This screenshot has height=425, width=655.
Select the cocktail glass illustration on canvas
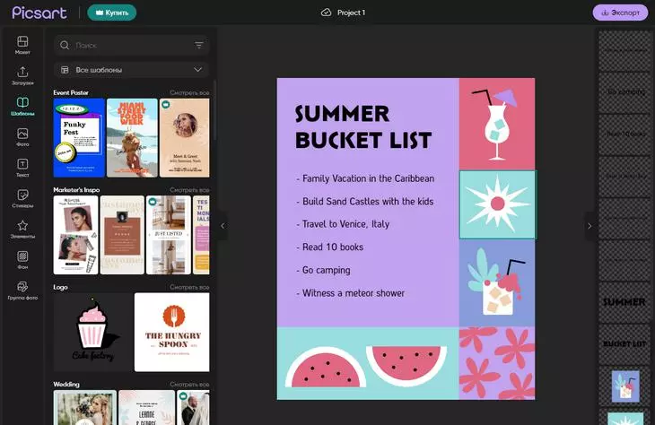[496, 124]
